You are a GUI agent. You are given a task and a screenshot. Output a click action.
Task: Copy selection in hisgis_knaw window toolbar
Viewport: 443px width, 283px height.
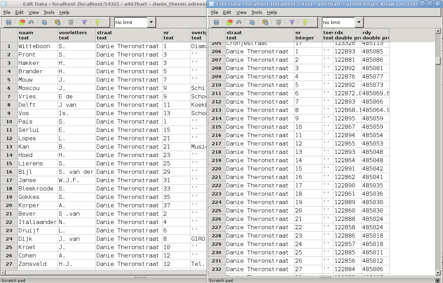[x=252, y=22]
